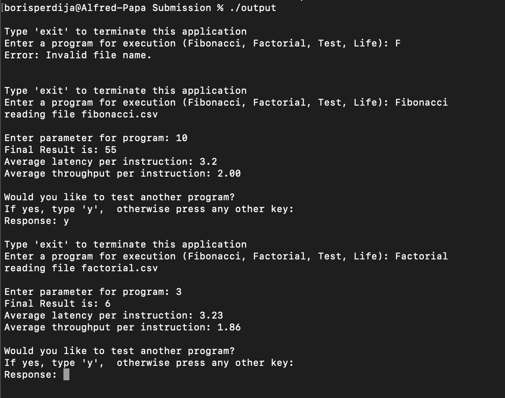The width and height of the screenshot is (505, 398).
Task: Click the 'Final Result is: 6' line
Action: pos(58,304)
